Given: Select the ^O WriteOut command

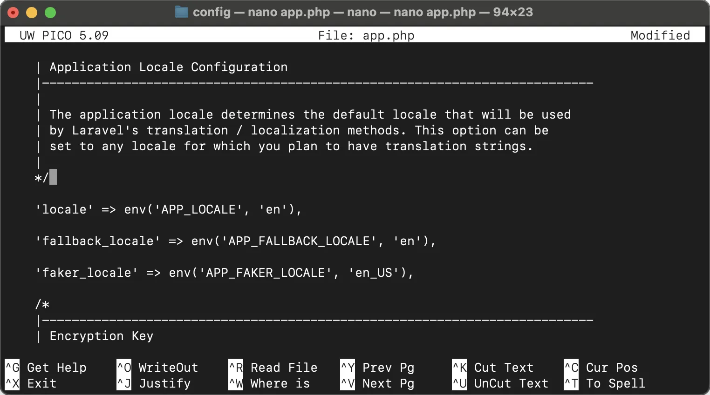Looking at the screenshot, I should (x=157, y=368).
